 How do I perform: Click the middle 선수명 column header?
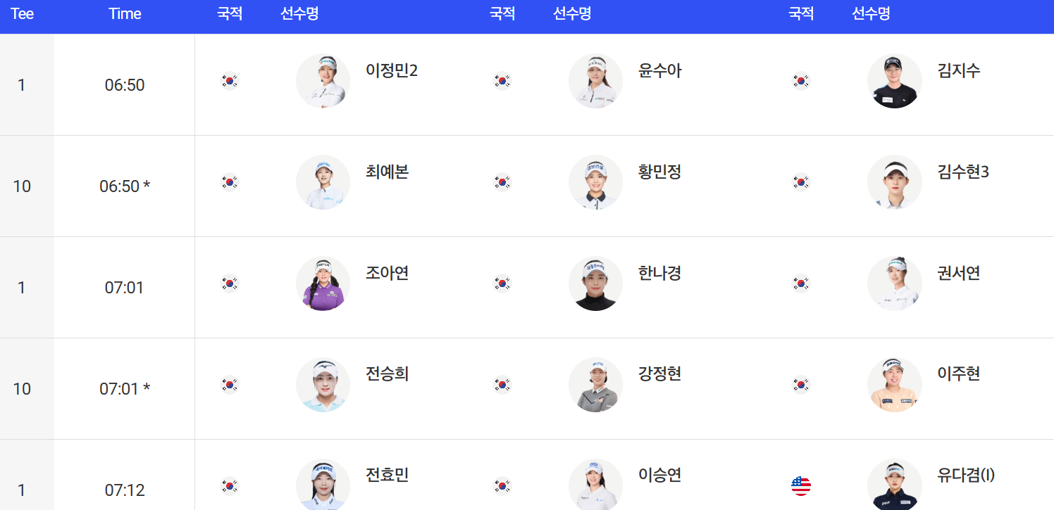point(572,14)
